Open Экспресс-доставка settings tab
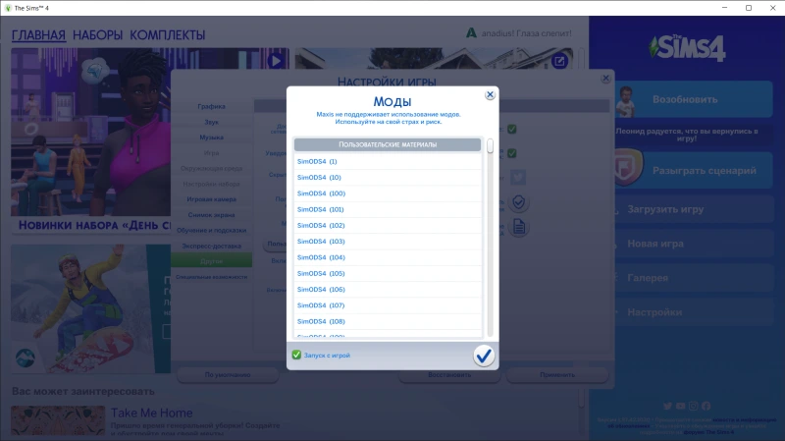The width and height of the screenshot is (785, 441). point(211,247)
